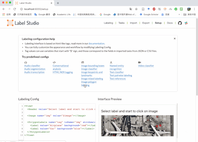Close the Label Studio browser tab
The height and width of the screenshot is (142, 198).
click(51, 3)
